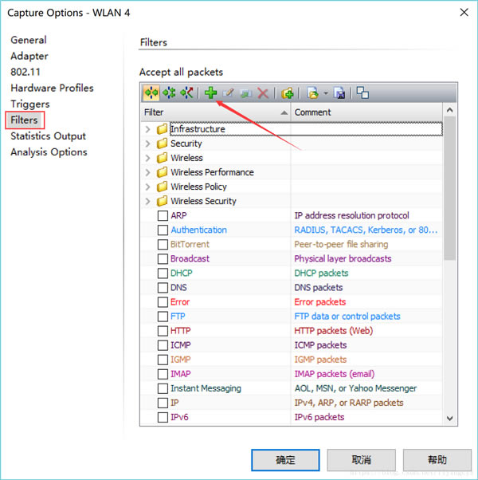Click the 确定 button
478x480 pixels.
click(285, 460)
